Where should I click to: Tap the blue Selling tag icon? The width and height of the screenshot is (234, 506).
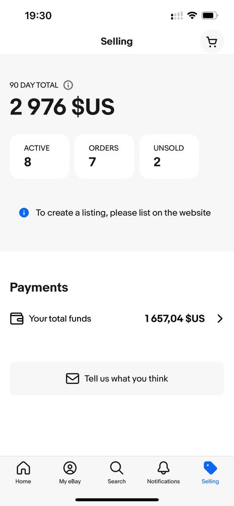(210, 468)
